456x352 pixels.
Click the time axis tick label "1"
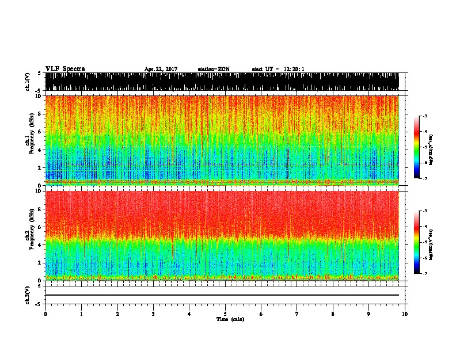(81, 314)
